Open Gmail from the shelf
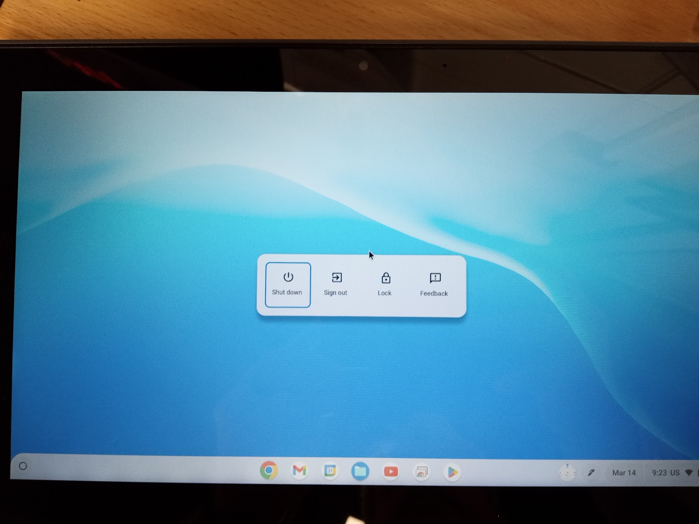Image resolution: width=699 pixels, height=524 pixels. click(299, 471)
